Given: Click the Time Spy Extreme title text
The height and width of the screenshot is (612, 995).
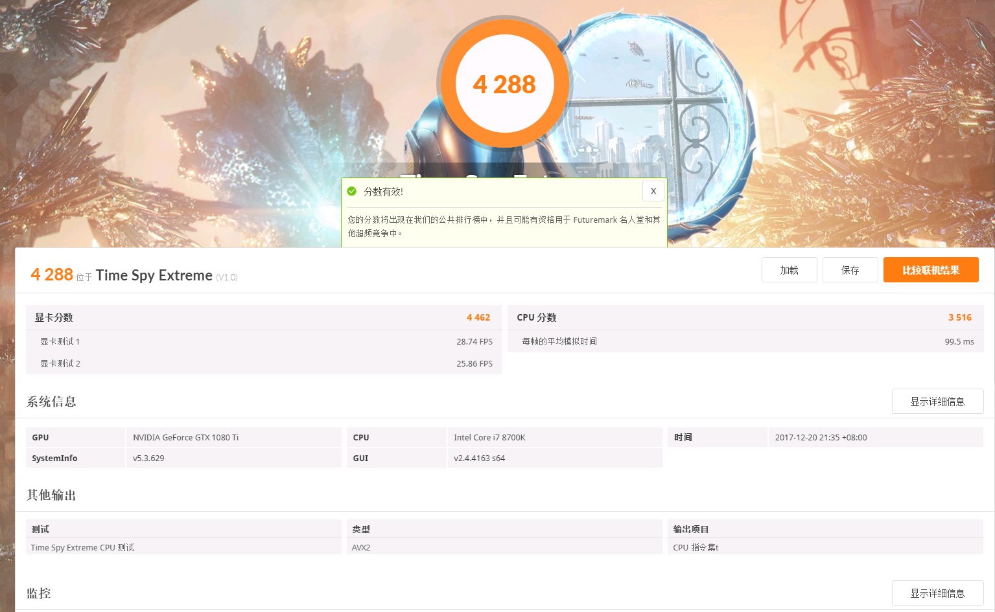Looking at the screenshot, I should point(154,275).
